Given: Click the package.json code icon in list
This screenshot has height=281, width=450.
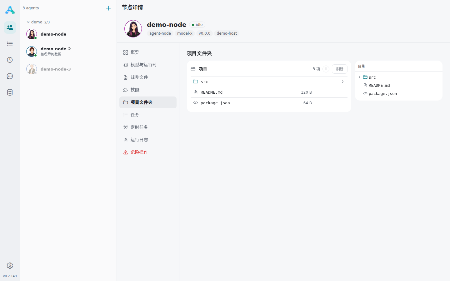Looking at the screenshot, I should (x=196, y=103).
